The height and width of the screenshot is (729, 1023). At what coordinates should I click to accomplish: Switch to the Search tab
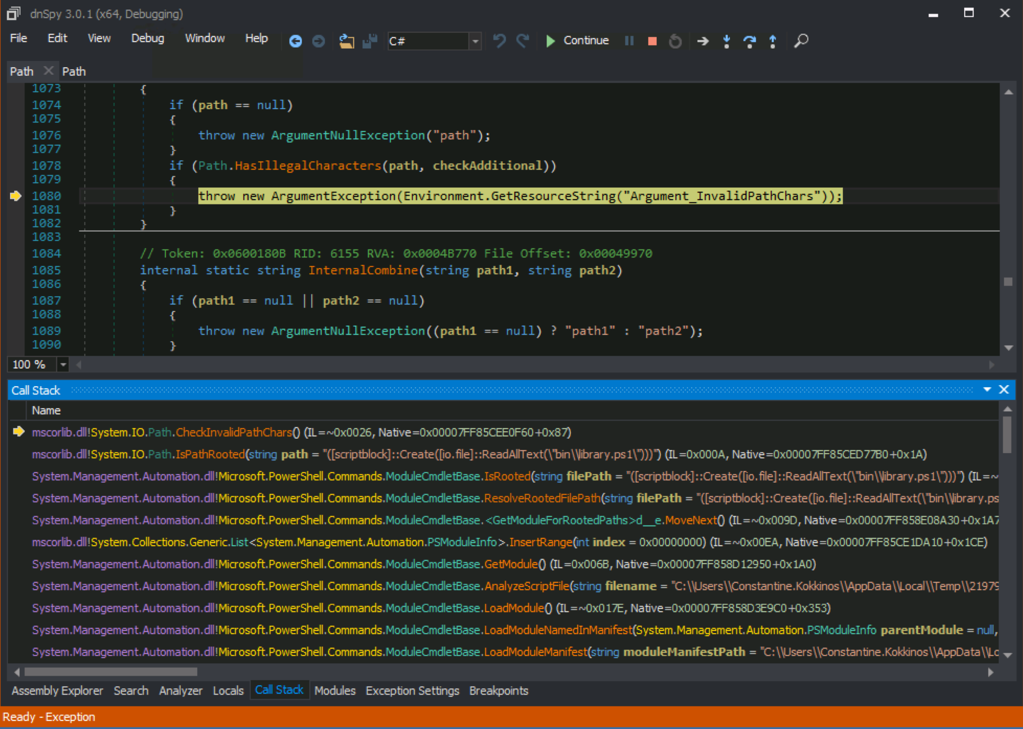point(131,691)
